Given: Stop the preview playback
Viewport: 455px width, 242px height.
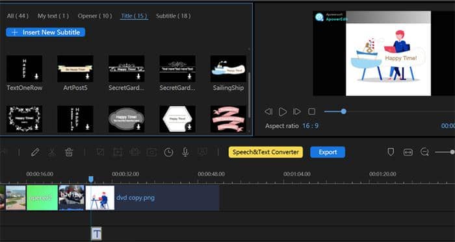Looking at the screenshot, I should pos(311,112).
